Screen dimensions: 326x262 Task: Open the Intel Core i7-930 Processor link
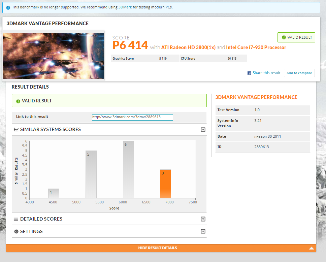pyautogui.click(x=256, y=47)
